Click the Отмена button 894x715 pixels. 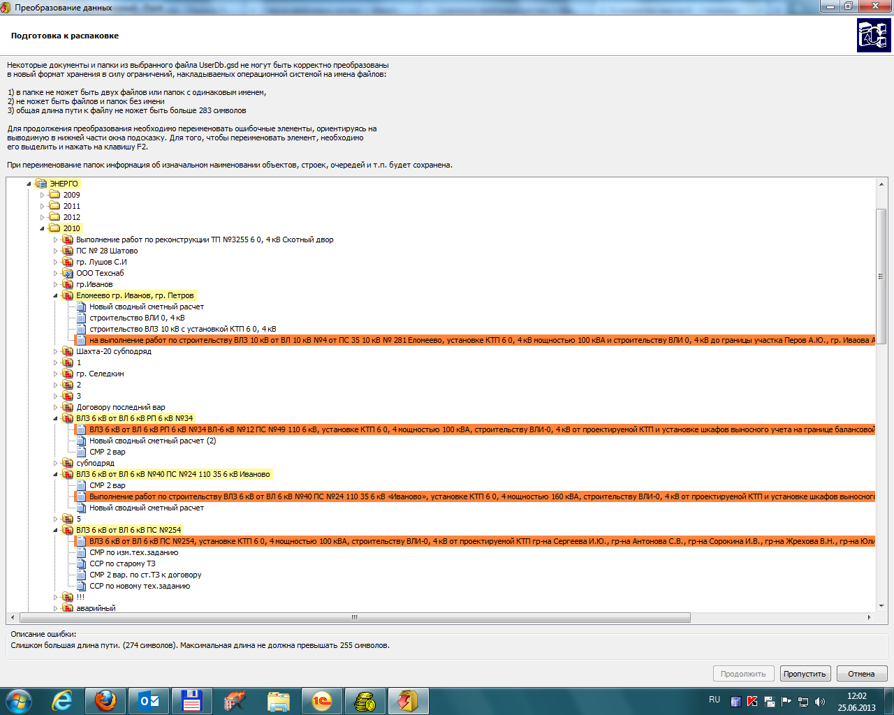[x=862, y=674]
